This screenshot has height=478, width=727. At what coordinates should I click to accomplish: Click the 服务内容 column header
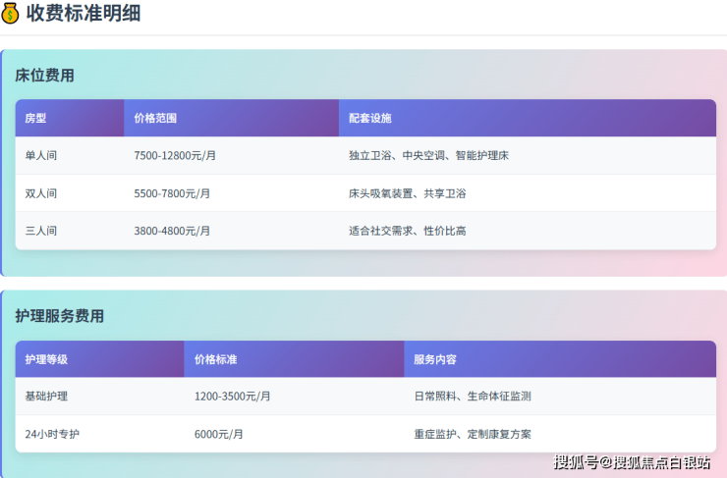(x=435, y=359)
